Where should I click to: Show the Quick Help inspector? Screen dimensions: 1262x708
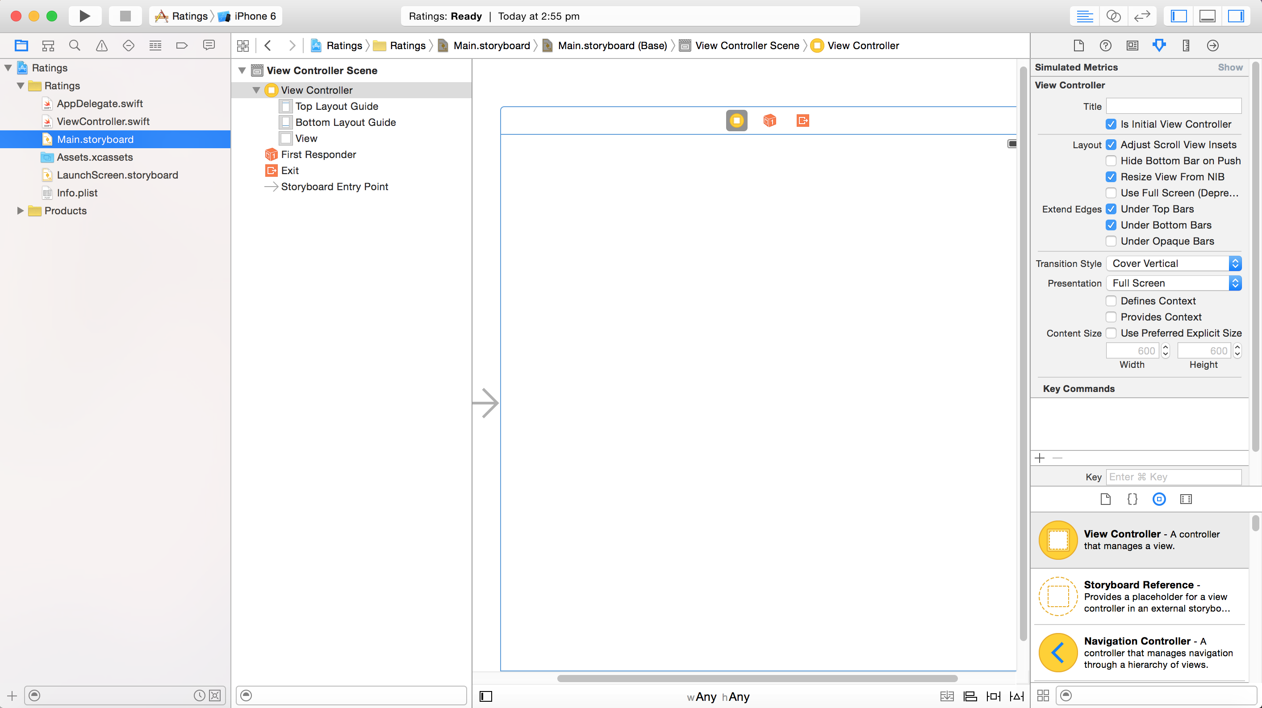(x=1106, y=46)
